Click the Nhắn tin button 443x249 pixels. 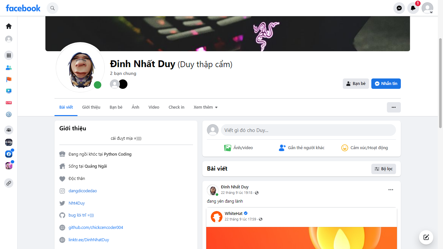(386, 84)
